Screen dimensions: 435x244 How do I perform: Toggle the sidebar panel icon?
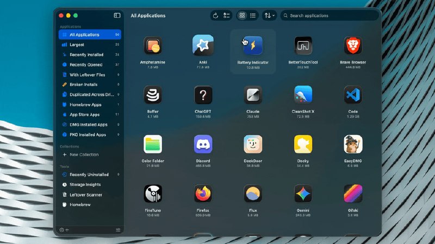[x=117, y=16]
